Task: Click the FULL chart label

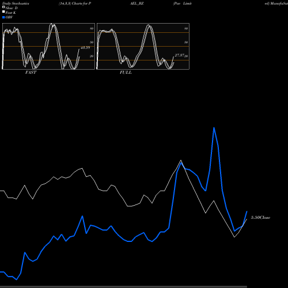Action: pyautogui.click(x=126, y=73)
